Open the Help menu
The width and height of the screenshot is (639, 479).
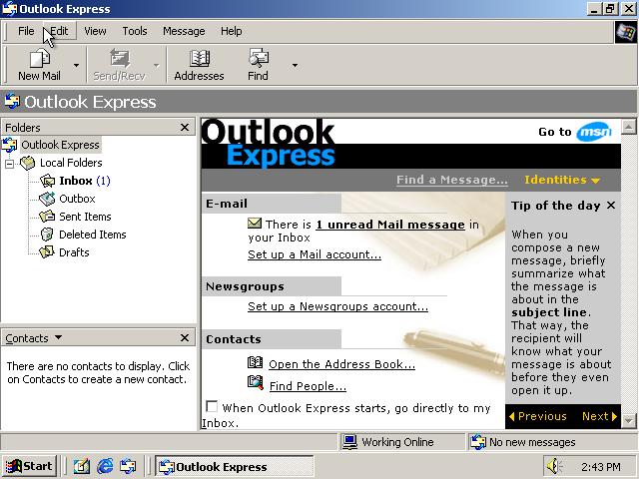coord(231,31)
